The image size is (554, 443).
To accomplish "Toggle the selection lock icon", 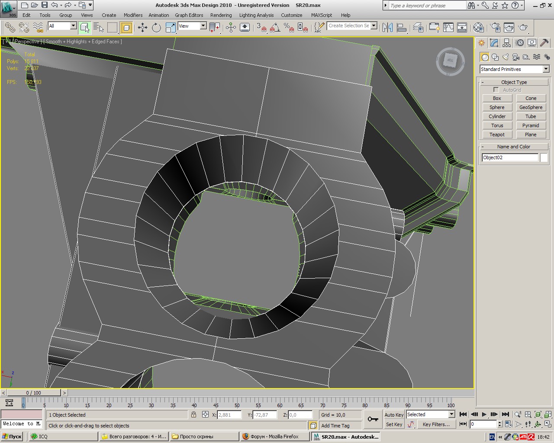I will coord(193,414).
